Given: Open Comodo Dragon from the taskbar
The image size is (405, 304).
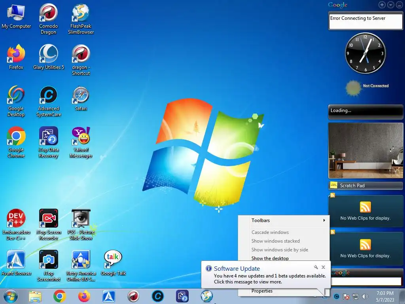Looking at the screenshot, I should click(133, 296).
